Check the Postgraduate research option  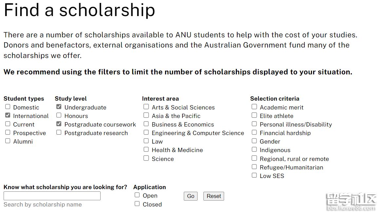click(x=59, y=132)
